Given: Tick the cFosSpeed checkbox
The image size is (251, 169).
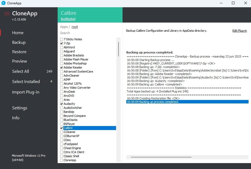Looking at the screenshot, I should pos(61,144).
